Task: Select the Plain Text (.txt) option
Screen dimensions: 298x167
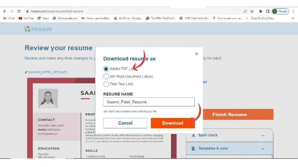Action: pos(106,84)
